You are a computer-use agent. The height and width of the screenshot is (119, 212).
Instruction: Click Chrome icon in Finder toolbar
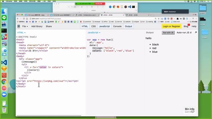click(114, 7)
